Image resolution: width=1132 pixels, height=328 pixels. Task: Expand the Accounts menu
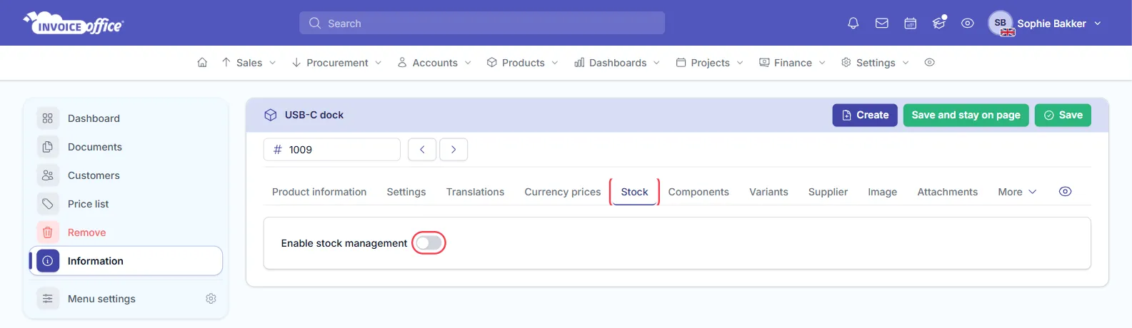434,63
